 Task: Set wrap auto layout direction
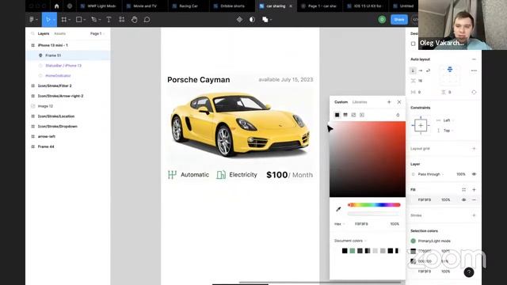pyautogui.click(x=428, y=70)
